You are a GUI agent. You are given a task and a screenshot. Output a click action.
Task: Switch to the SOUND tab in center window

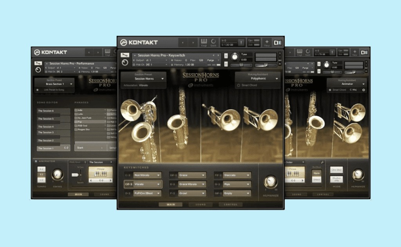click(x=200, y=204)
